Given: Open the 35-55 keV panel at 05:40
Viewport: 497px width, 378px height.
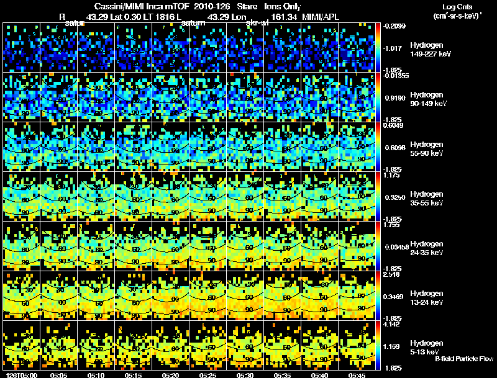Looking at the screenshot, I should tap(320, 197).
